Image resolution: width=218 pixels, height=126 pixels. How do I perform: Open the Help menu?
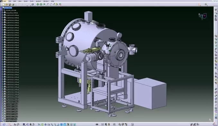pos(52,1)
